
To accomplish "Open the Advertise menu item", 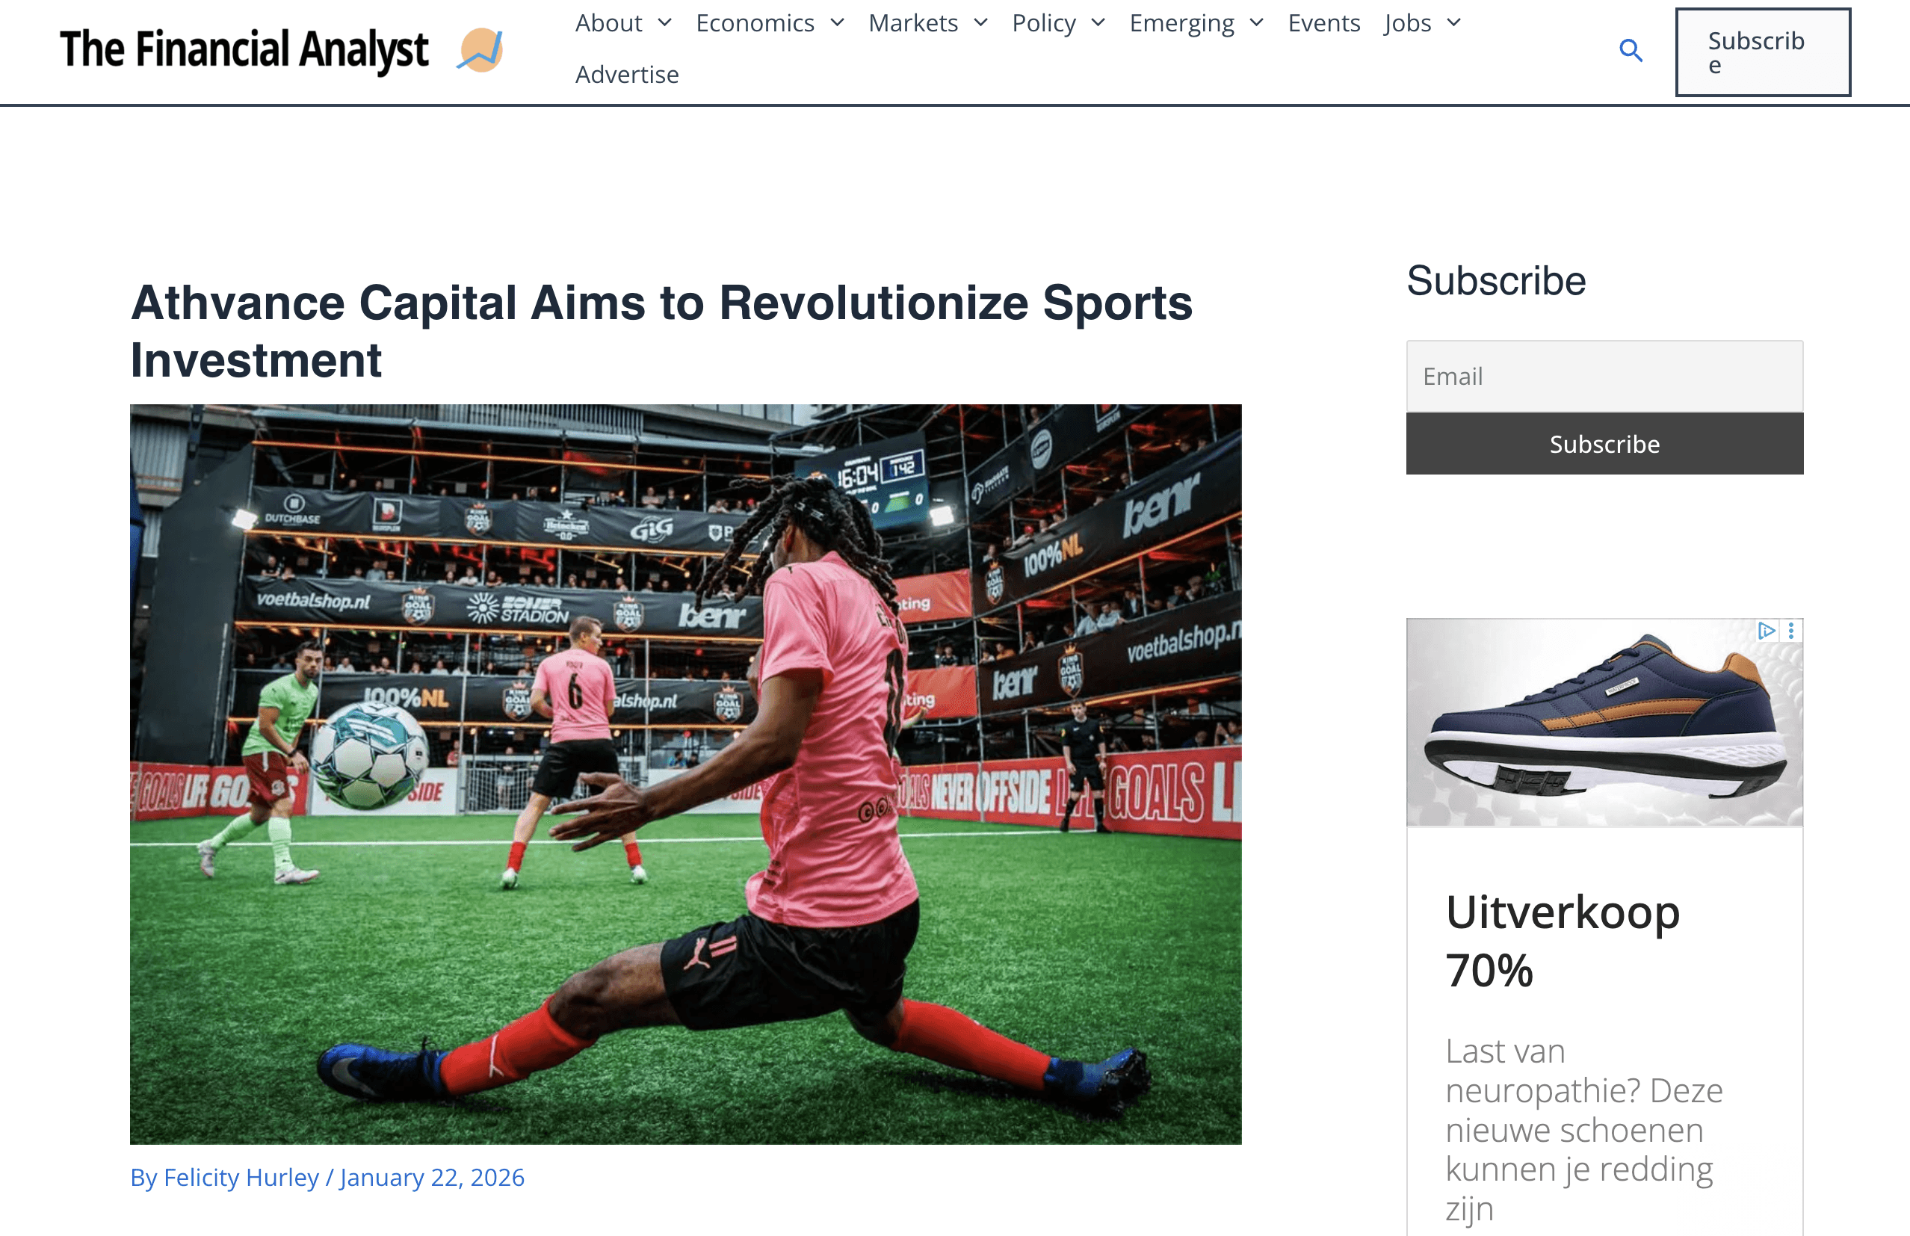I will tap(627, 75).
